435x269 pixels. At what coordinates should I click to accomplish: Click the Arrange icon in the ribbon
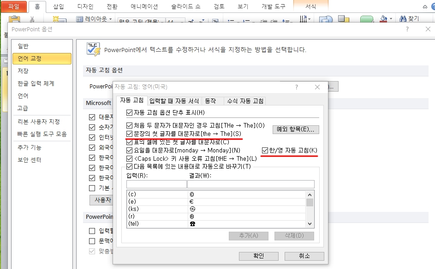pos(344,19)
